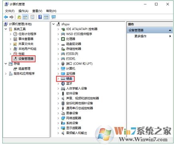The image size is (174, 145).
Task: Click the monitor icon at toolbar end
Action: click(x=54, y=17)
